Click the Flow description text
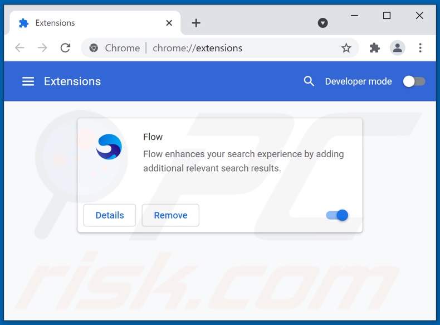The width and height of the screenshot is (440, 325). 243,161
